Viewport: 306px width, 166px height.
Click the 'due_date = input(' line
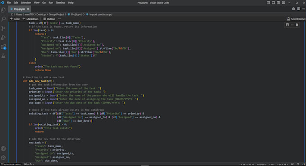[x=76, y=103]
